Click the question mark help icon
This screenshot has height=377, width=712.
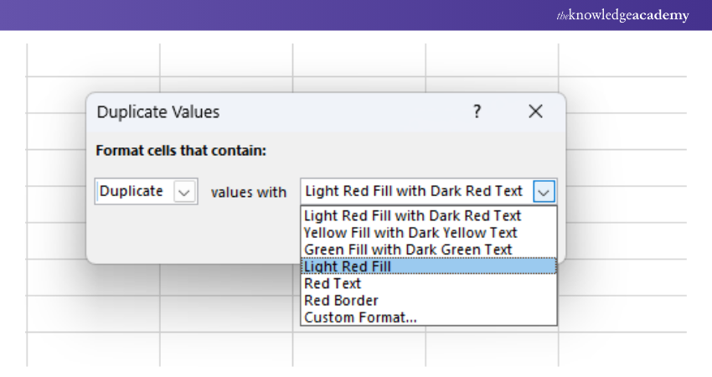477,111
